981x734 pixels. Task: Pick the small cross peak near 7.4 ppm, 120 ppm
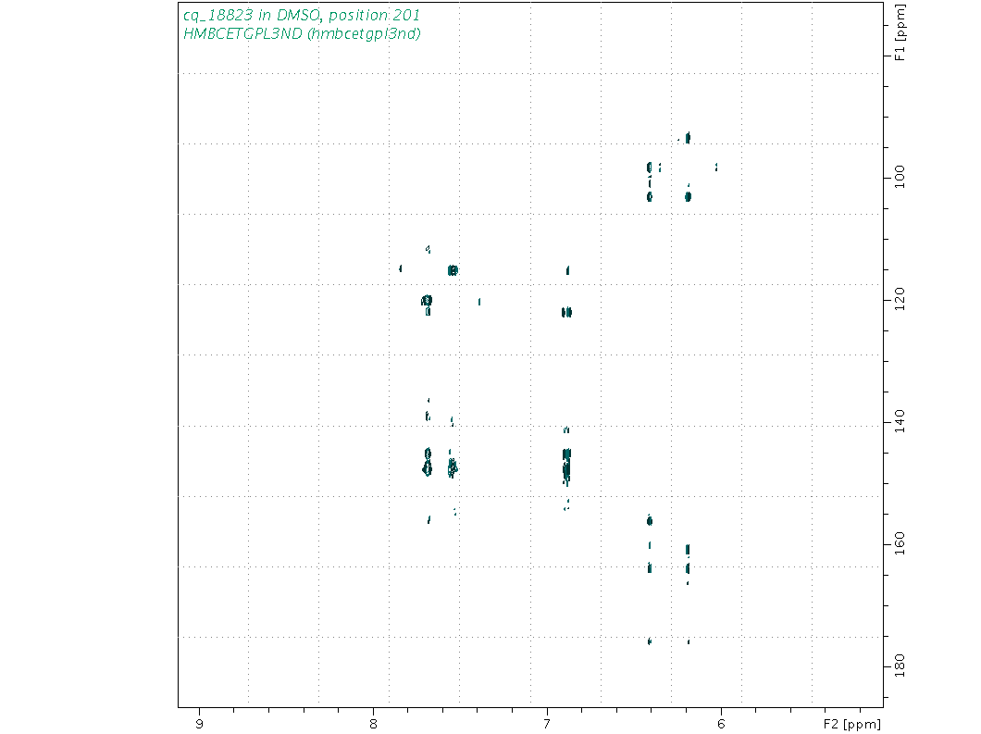tap(479, 302)
